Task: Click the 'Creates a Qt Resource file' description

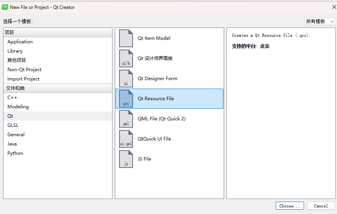Action: click(271, 35)
